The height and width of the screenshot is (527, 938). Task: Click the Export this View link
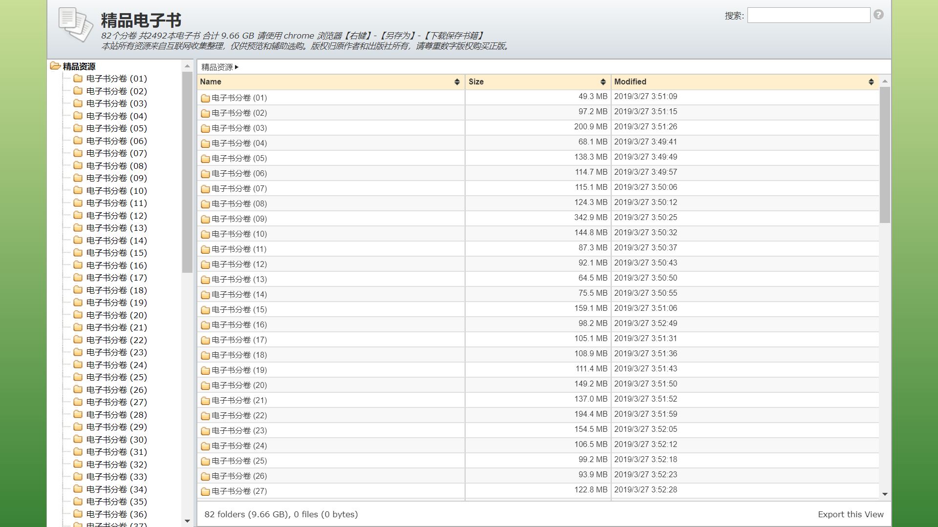tap(850, 514)
